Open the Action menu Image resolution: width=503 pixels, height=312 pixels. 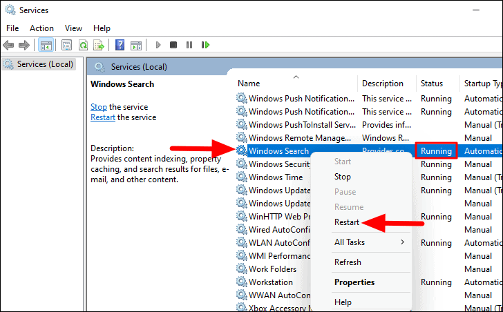[x=41, y=28]
